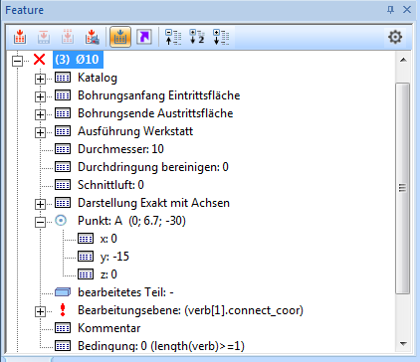This screenshot has width=420, height=362.
Task: Select Bohrungsende Austrittsfläche entry
Action: pyautogui.click(x=155, y=113)
